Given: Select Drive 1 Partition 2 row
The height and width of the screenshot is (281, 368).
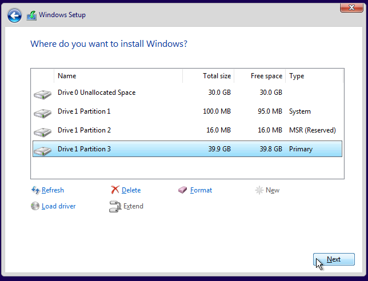Looking at the screenshot, I should 187,130.
